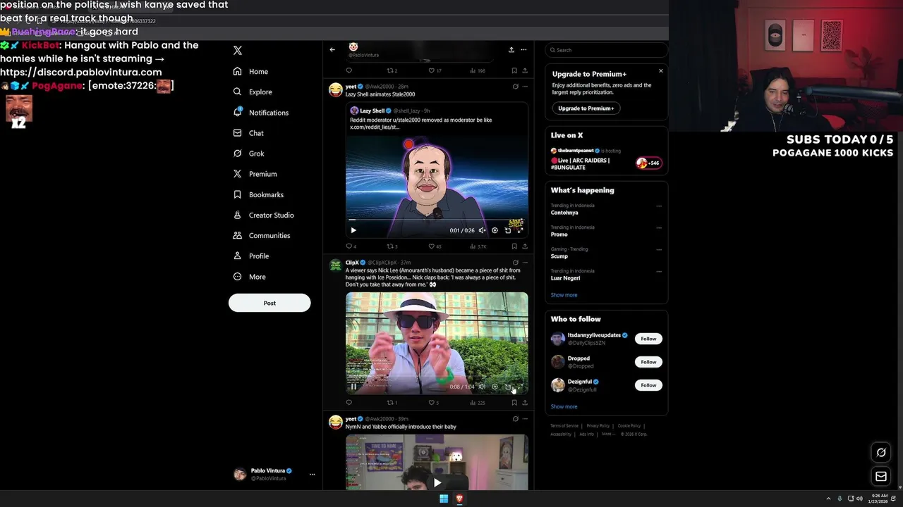
Task: Follow Dezignful
Action: coord(648,385)
